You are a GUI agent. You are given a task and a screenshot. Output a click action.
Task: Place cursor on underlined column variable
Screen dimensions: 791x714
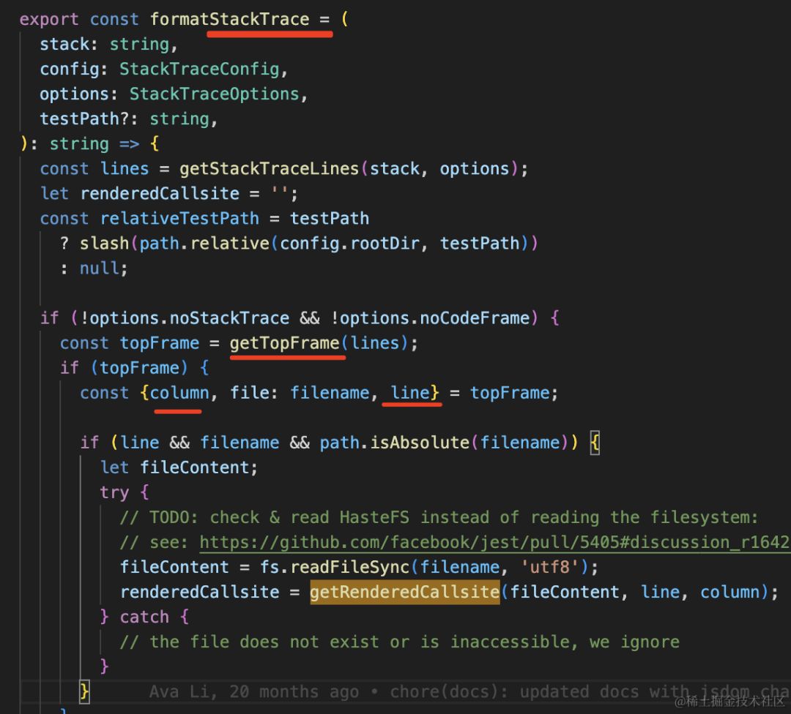click(179, 393)
